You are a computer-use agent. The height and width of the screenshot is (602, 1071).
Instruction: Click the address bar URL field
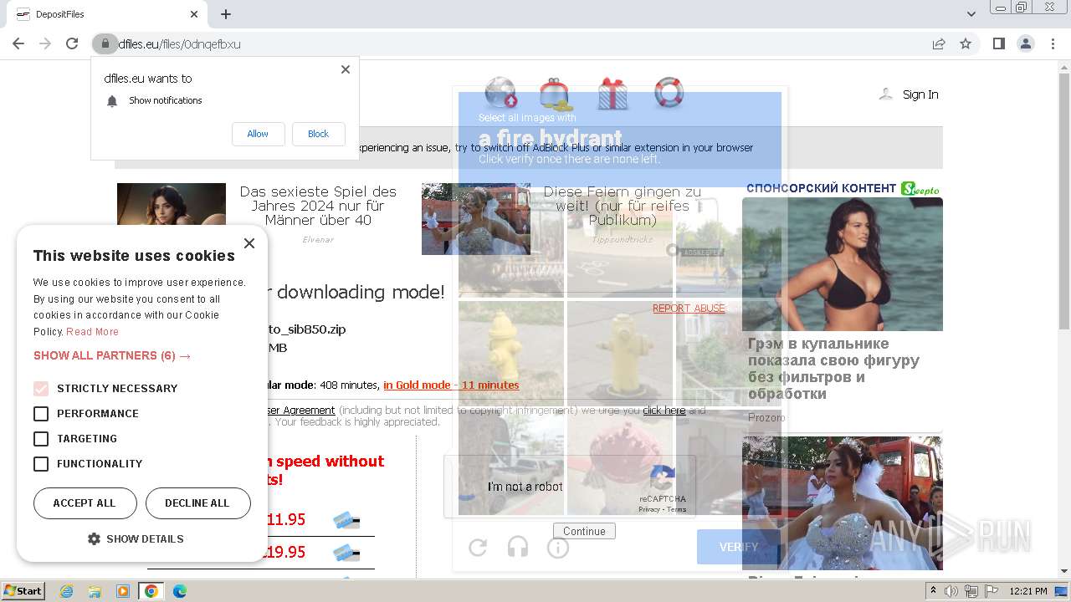click(519, 43)
